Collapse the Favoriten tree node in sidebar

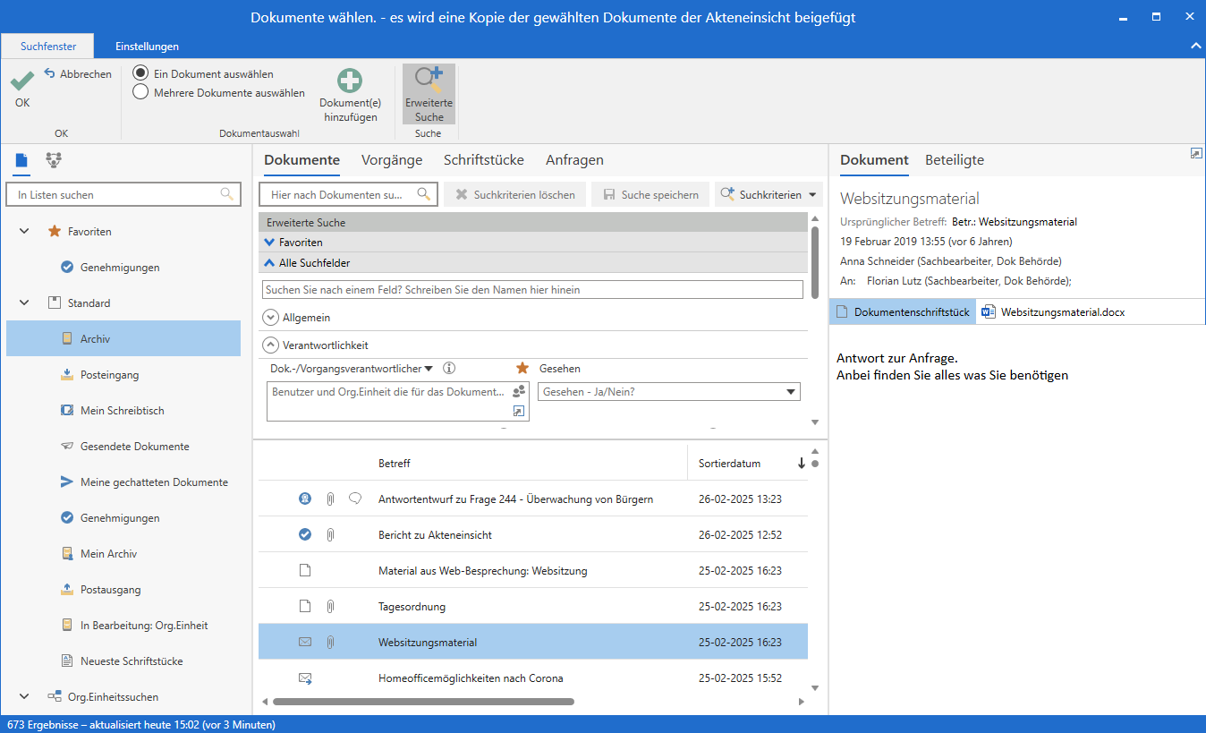point(24,232)
